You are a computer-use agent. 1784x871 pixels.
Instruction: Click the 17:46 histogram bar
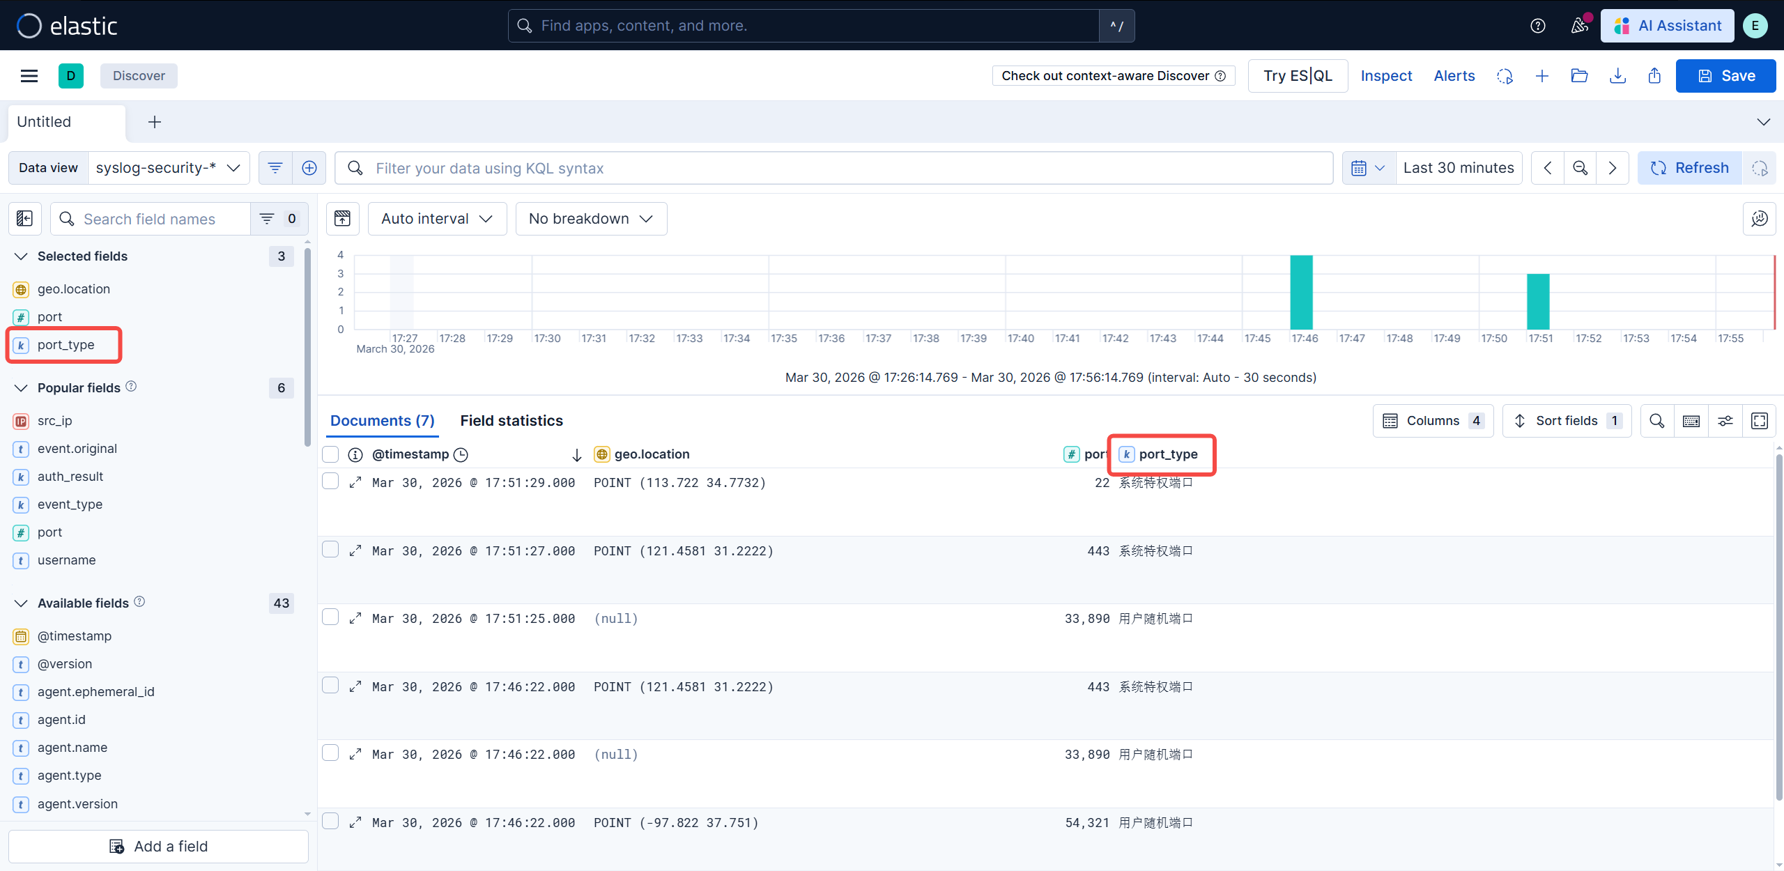click(x=1301, y=293)
